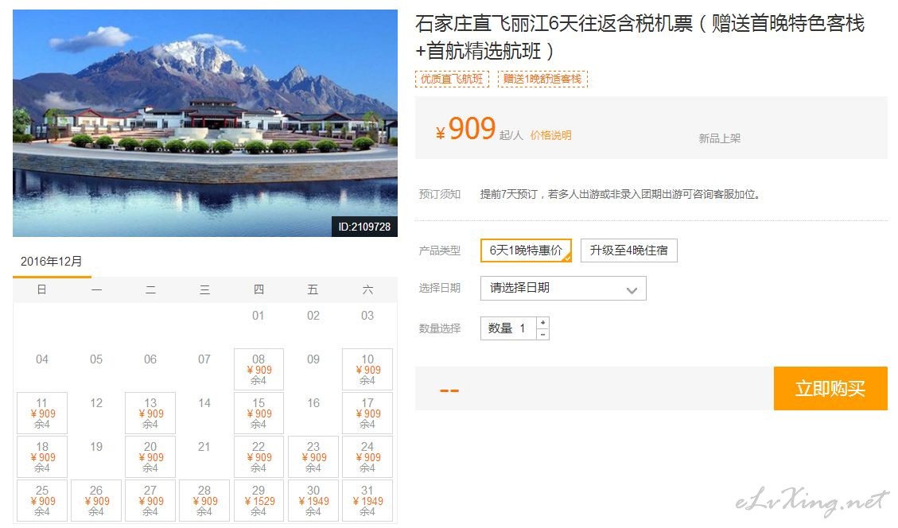Pick December 17 priced ¥909
The height and width of the screenshot is (528, 898).
coord(367,413)
